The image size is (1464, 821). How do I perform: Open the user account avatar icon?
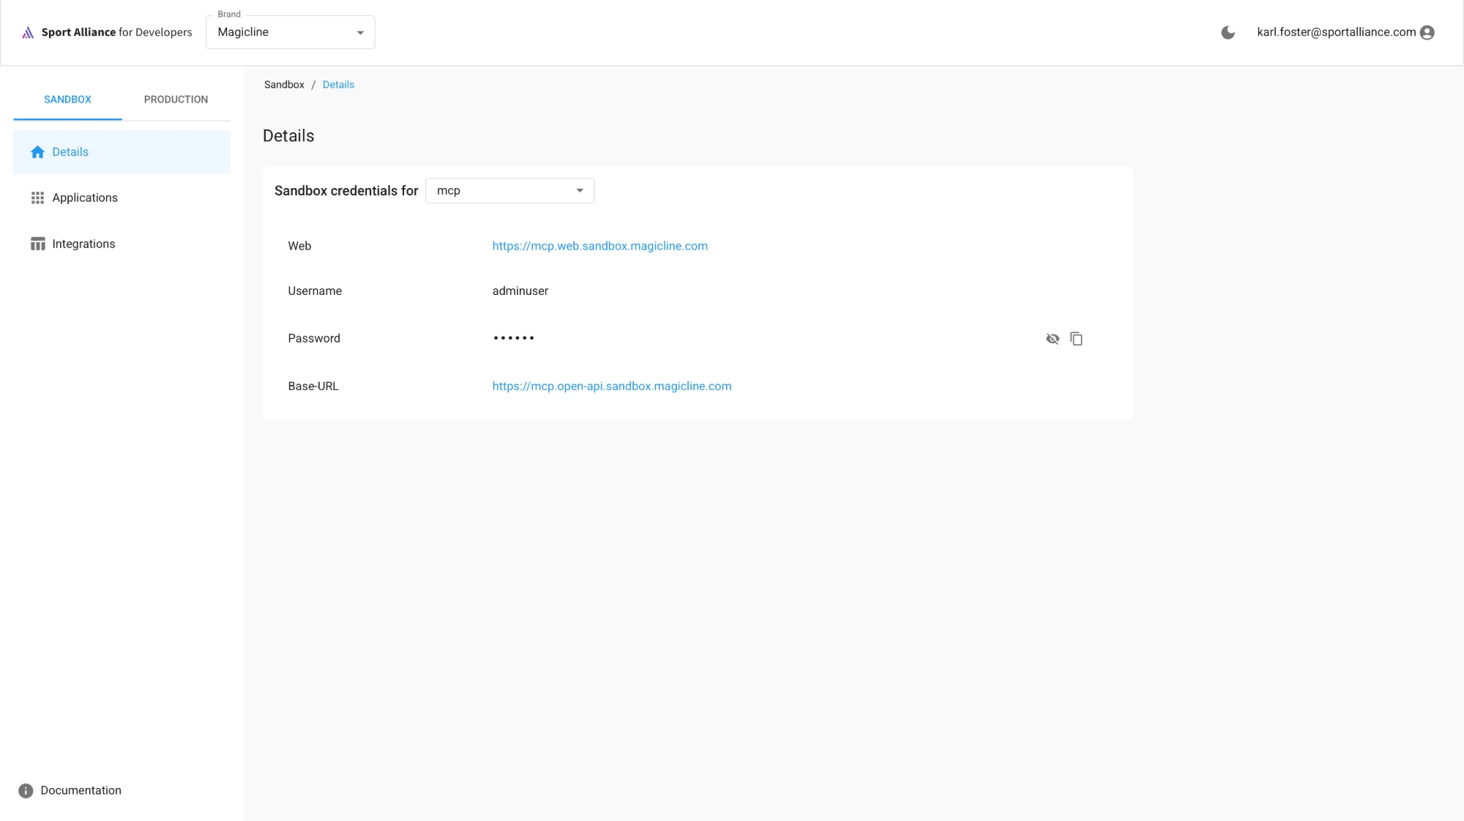click(x=1427, y=32)
